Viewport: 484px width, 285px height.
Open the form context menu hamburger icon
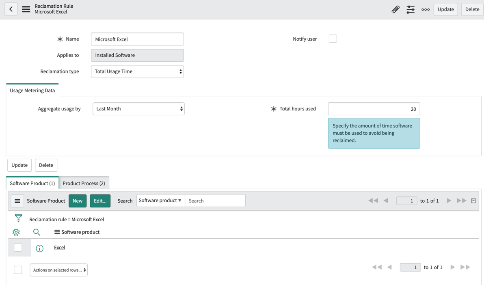pyautogui.click(x=26, y=9)
